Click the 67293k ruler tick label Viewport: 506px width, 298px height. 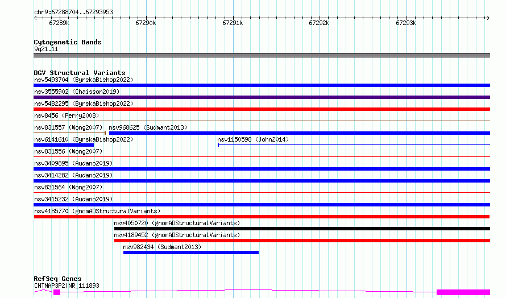coord(406,23)
